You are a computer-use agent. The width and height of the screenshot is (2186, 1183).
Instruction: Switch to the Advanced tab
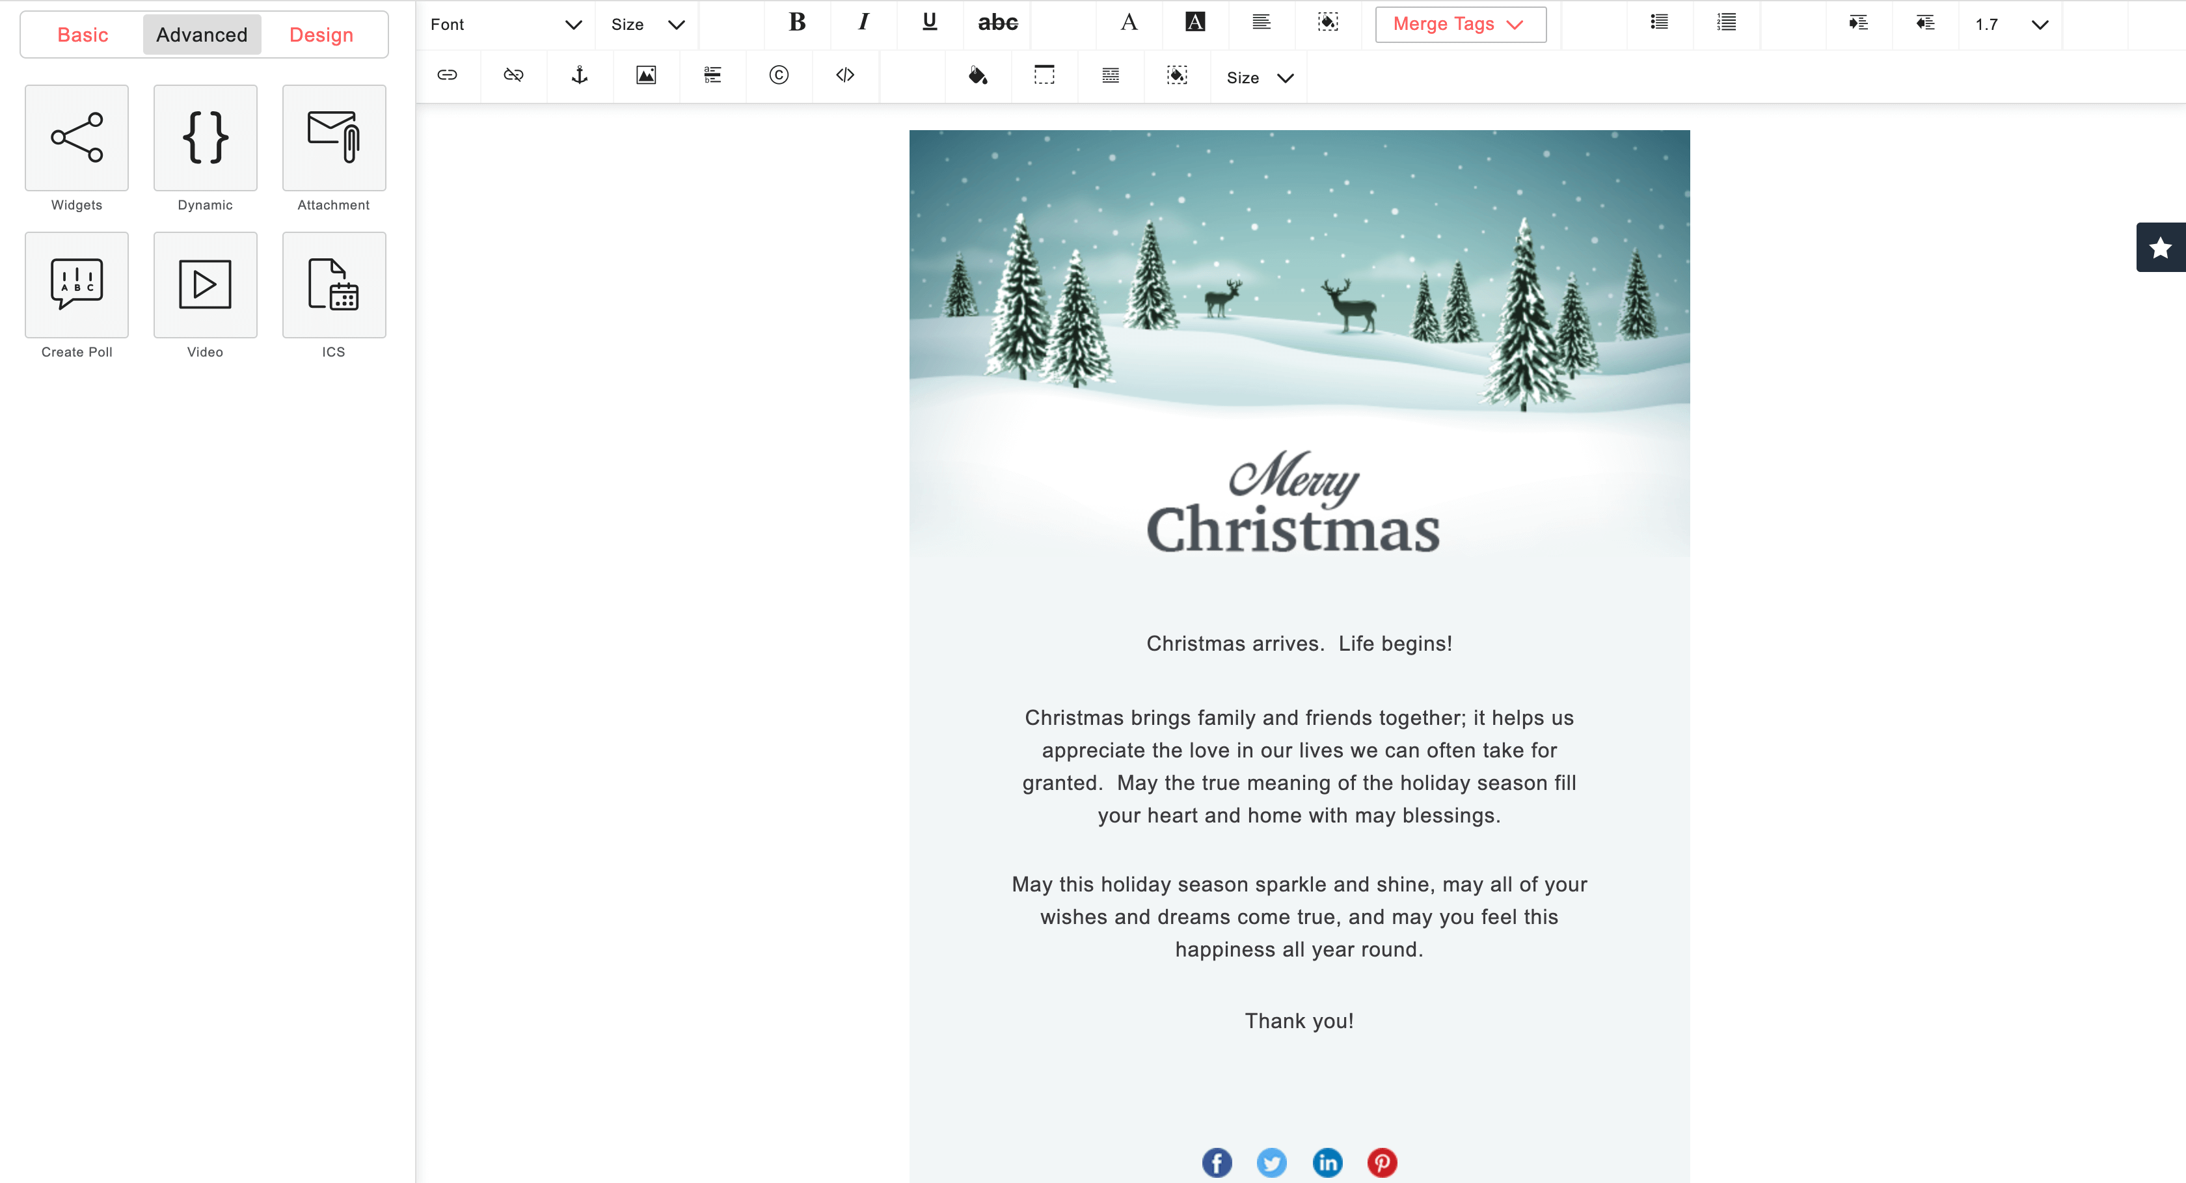pyautogui.click(x=202, y=34)
